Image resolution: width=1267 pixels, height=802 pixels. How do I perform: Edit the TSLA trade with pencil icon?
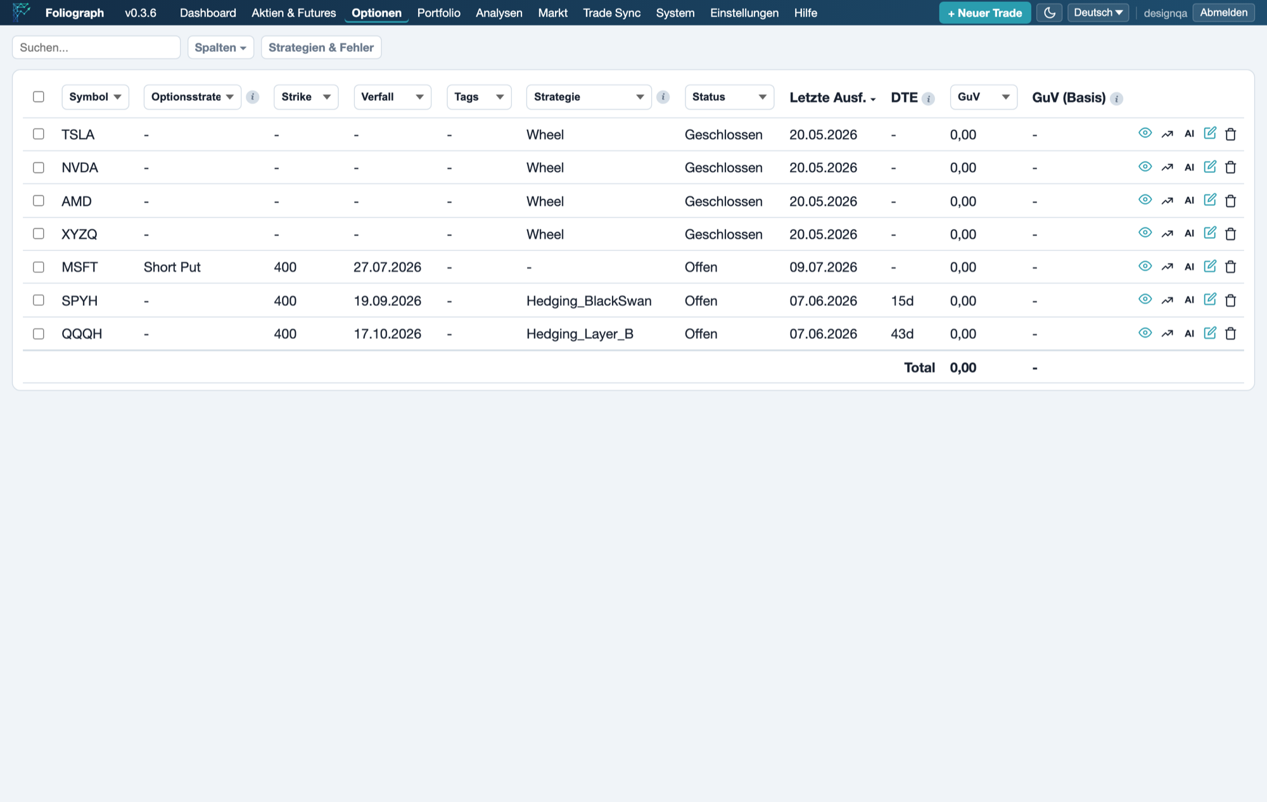tap(1210, 133)
